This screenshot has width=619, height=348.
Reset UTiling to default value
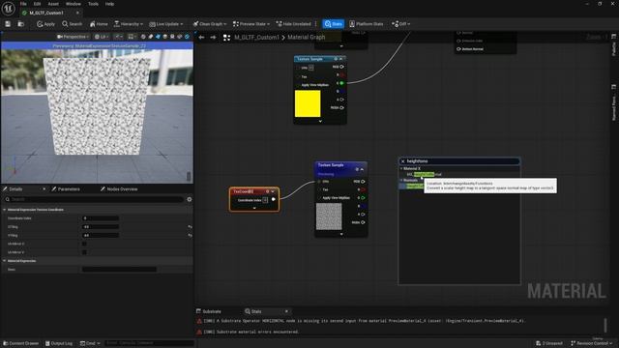tap(190, 227)
